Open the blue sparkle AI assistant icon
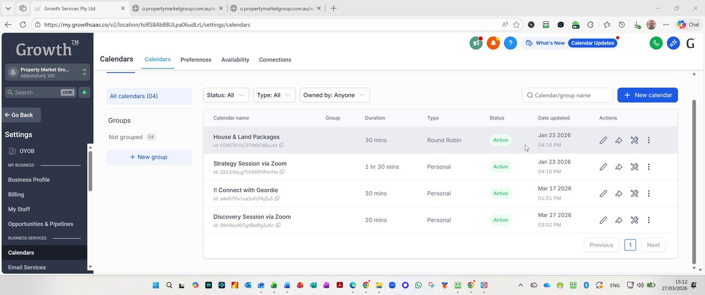Image resolution: width=705 pixels, height=295 pixels. click(673, 43)
